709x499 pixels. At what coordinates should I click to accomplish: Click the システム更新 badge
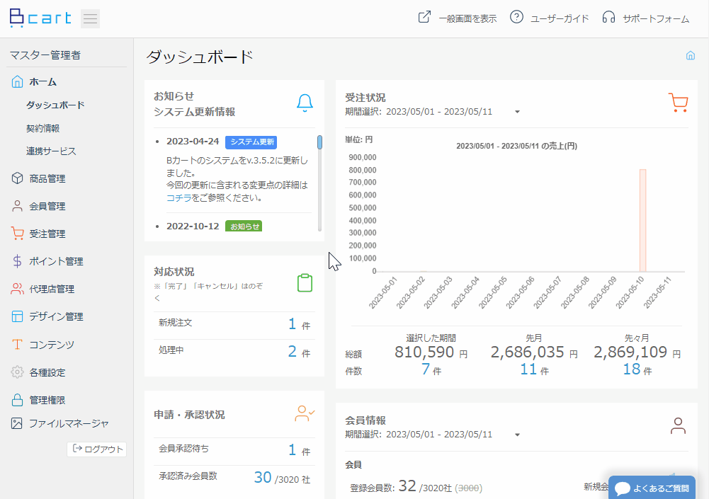(x=251, y=142)
